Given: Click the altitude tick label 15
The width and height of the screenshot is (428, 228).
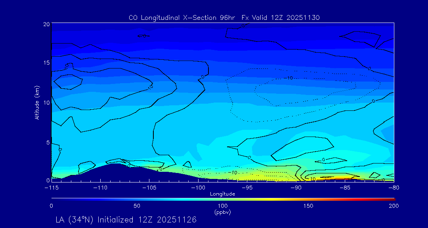Looking at the screenshot, I should click(x=46, y=63).
